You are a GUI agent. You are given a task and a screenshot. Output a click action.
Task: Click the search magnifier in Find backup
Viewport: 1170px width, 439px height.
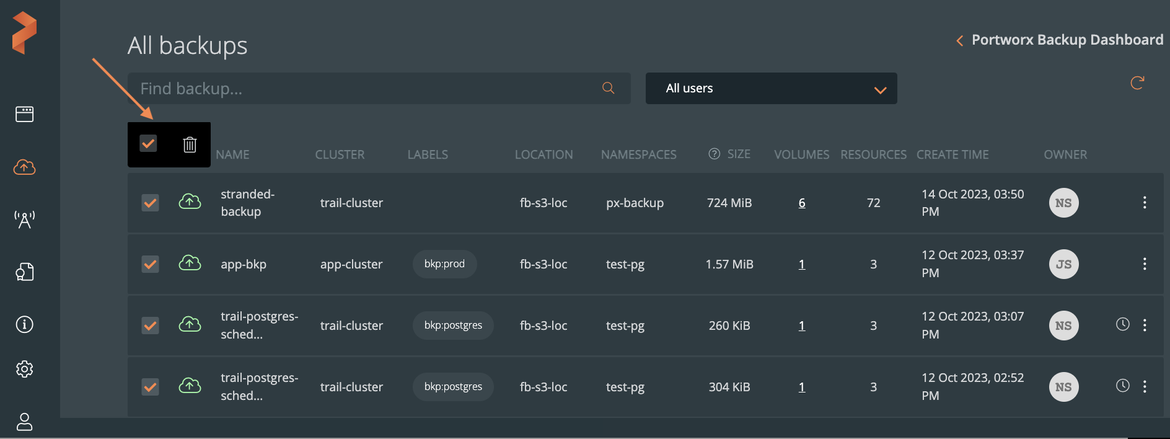[609, 88]
